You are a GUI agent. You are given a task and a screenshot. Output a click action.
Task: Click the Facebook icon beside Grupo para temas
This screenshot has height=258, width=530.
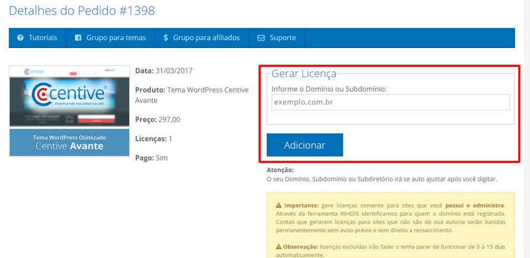pyautogui.click(x=78, y=38)
